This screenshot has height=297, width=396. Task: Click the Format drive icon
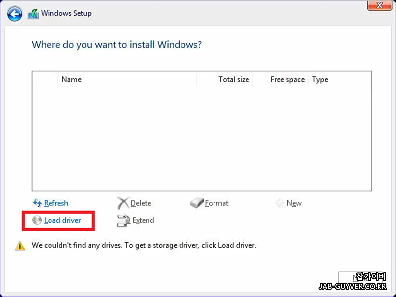point(197,203)
